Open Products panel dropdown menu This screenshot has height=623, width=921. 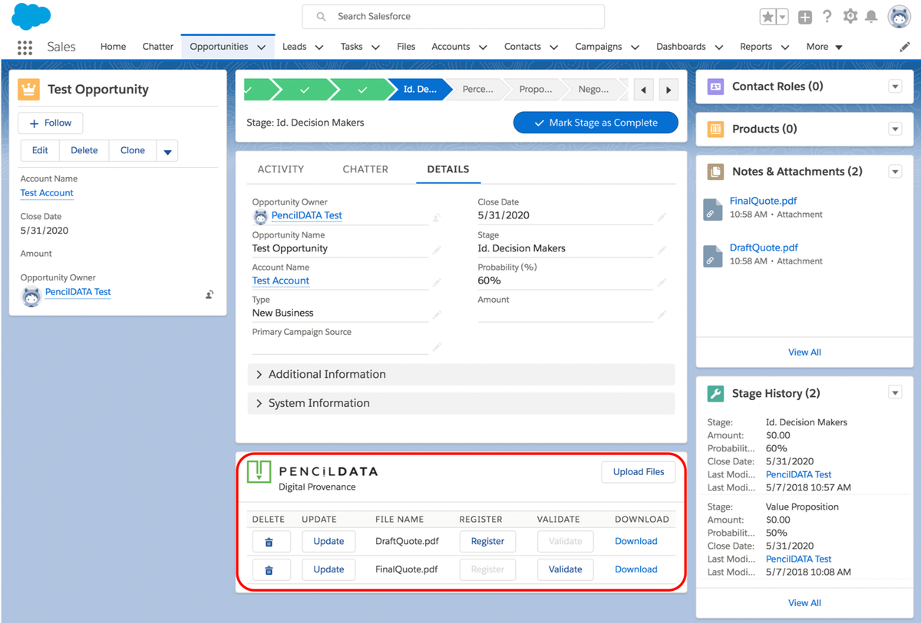(895, 130)
